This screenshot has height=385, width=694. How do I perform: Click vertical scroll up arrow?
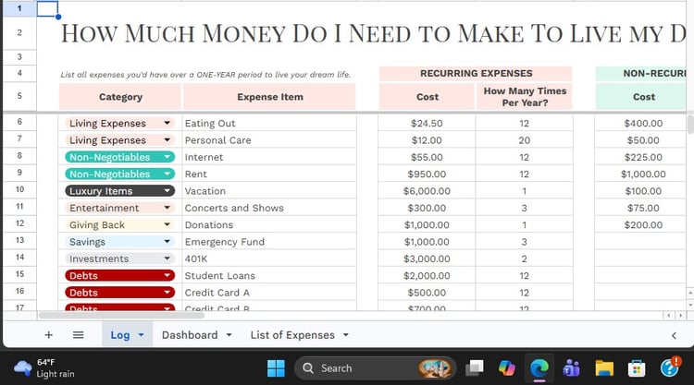pyautogui.click(x=690, y=293)
